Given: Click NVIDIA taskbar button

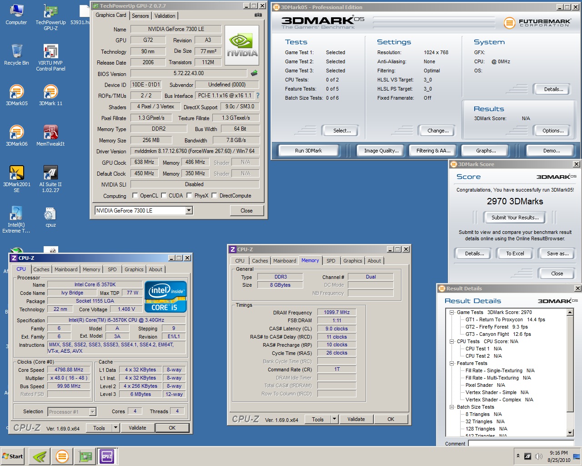Looking at the screenshot, I should 40,456.
